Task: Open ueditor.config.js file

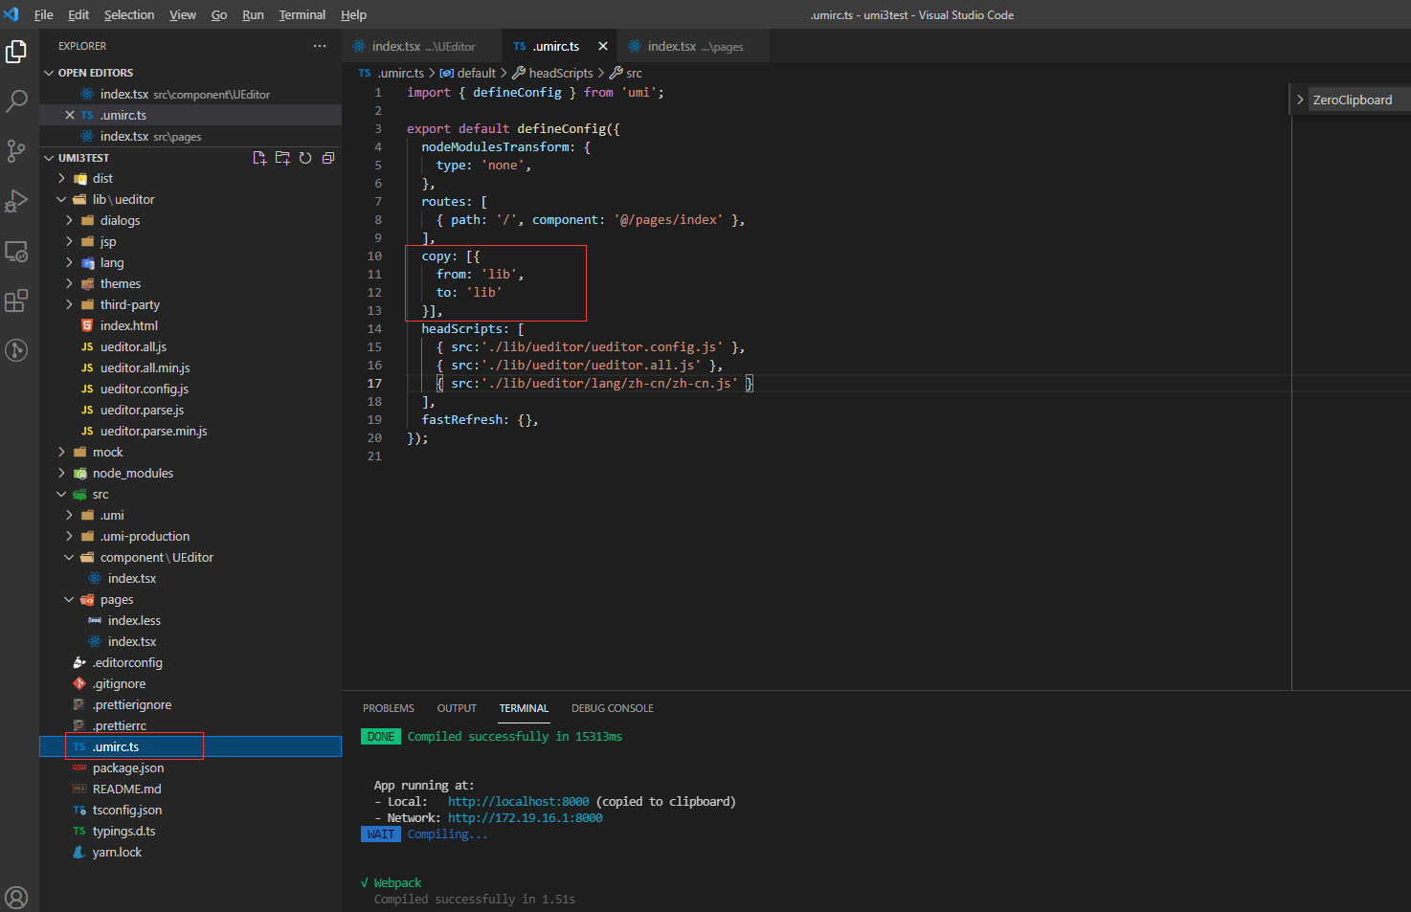Action: (190, 389)
